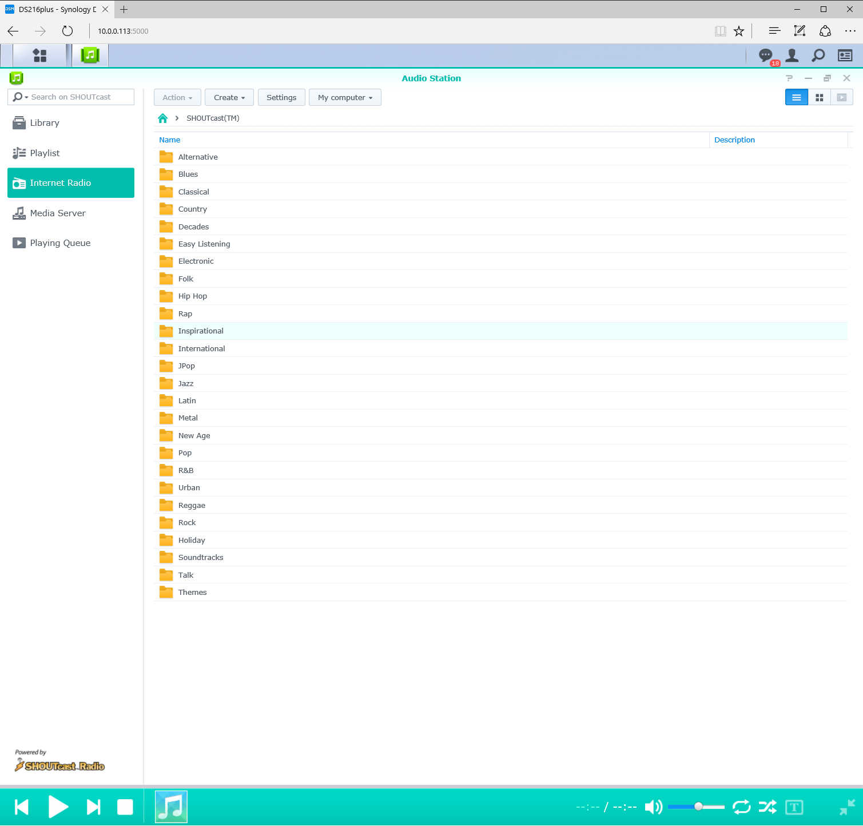Expand the My computer output dropdown

pos(345,98)
